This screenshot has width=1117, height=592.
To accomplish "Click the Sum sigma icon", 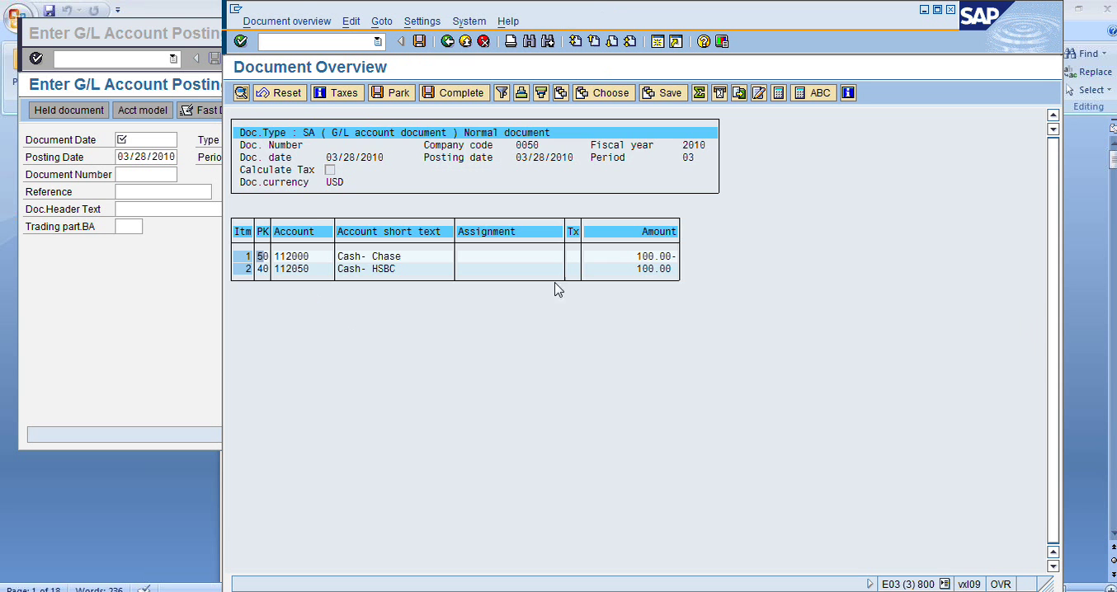I will tap(700, 93).
